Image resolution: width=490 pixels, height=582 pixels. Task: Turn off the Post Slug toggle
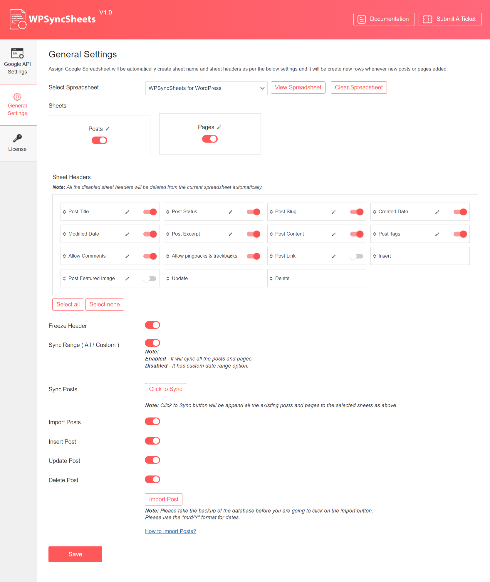click(x=357, y=212)
